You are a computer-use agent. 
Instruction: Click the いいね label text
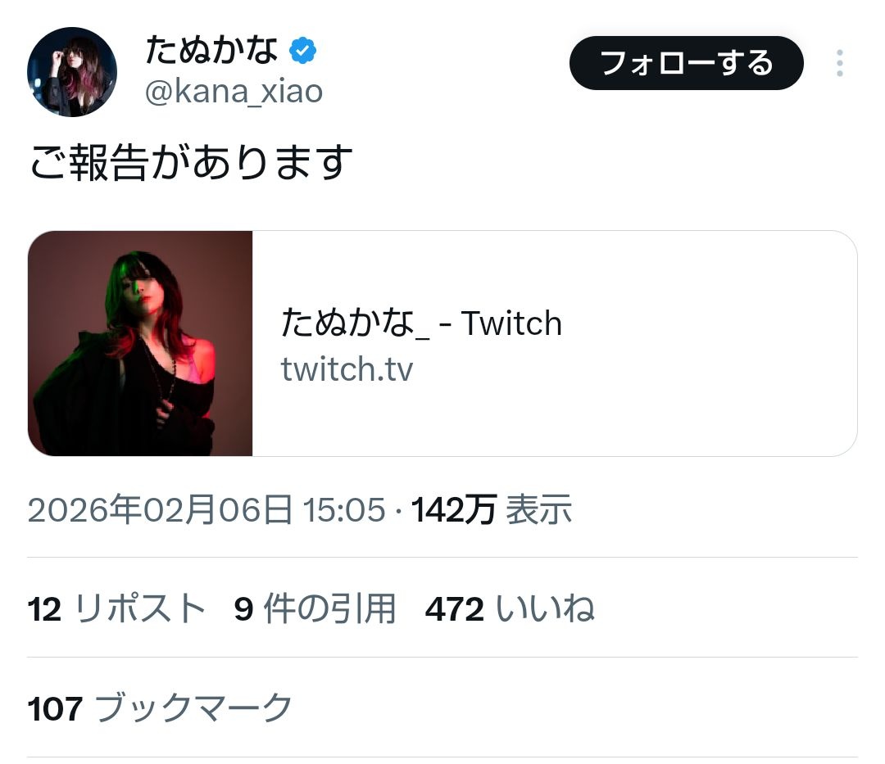point(545,609)
